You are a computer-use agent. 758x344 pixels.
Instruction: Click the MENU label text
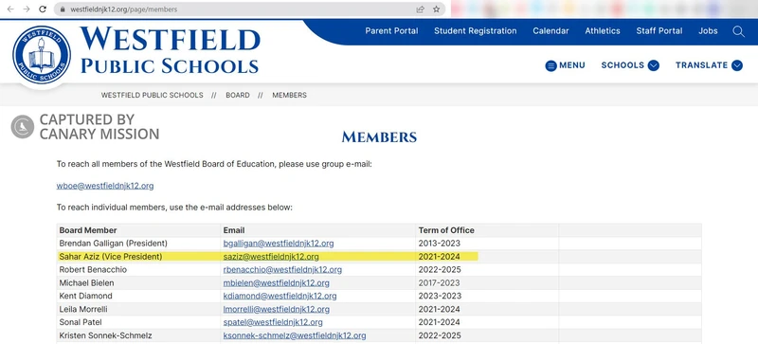572,65
